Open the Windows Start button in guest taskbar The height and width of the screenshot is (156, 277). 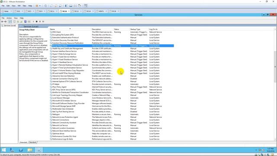point(4,150)
